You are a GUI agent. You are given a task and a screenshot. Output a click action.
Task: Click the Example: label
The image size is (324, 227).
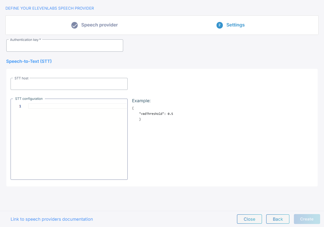click(x=141, y=101)
